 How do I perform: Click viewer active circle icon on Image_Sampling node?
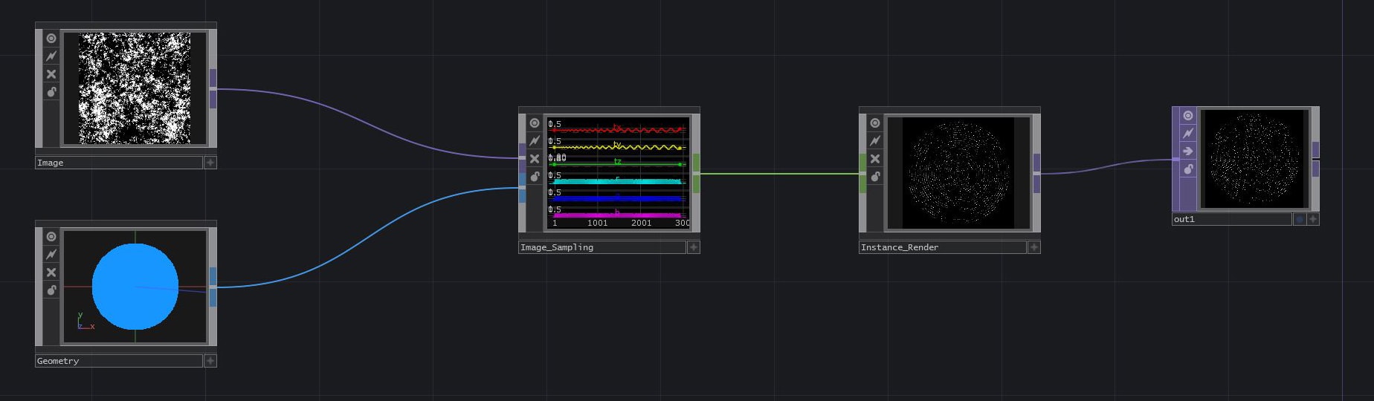pos(535,123)
